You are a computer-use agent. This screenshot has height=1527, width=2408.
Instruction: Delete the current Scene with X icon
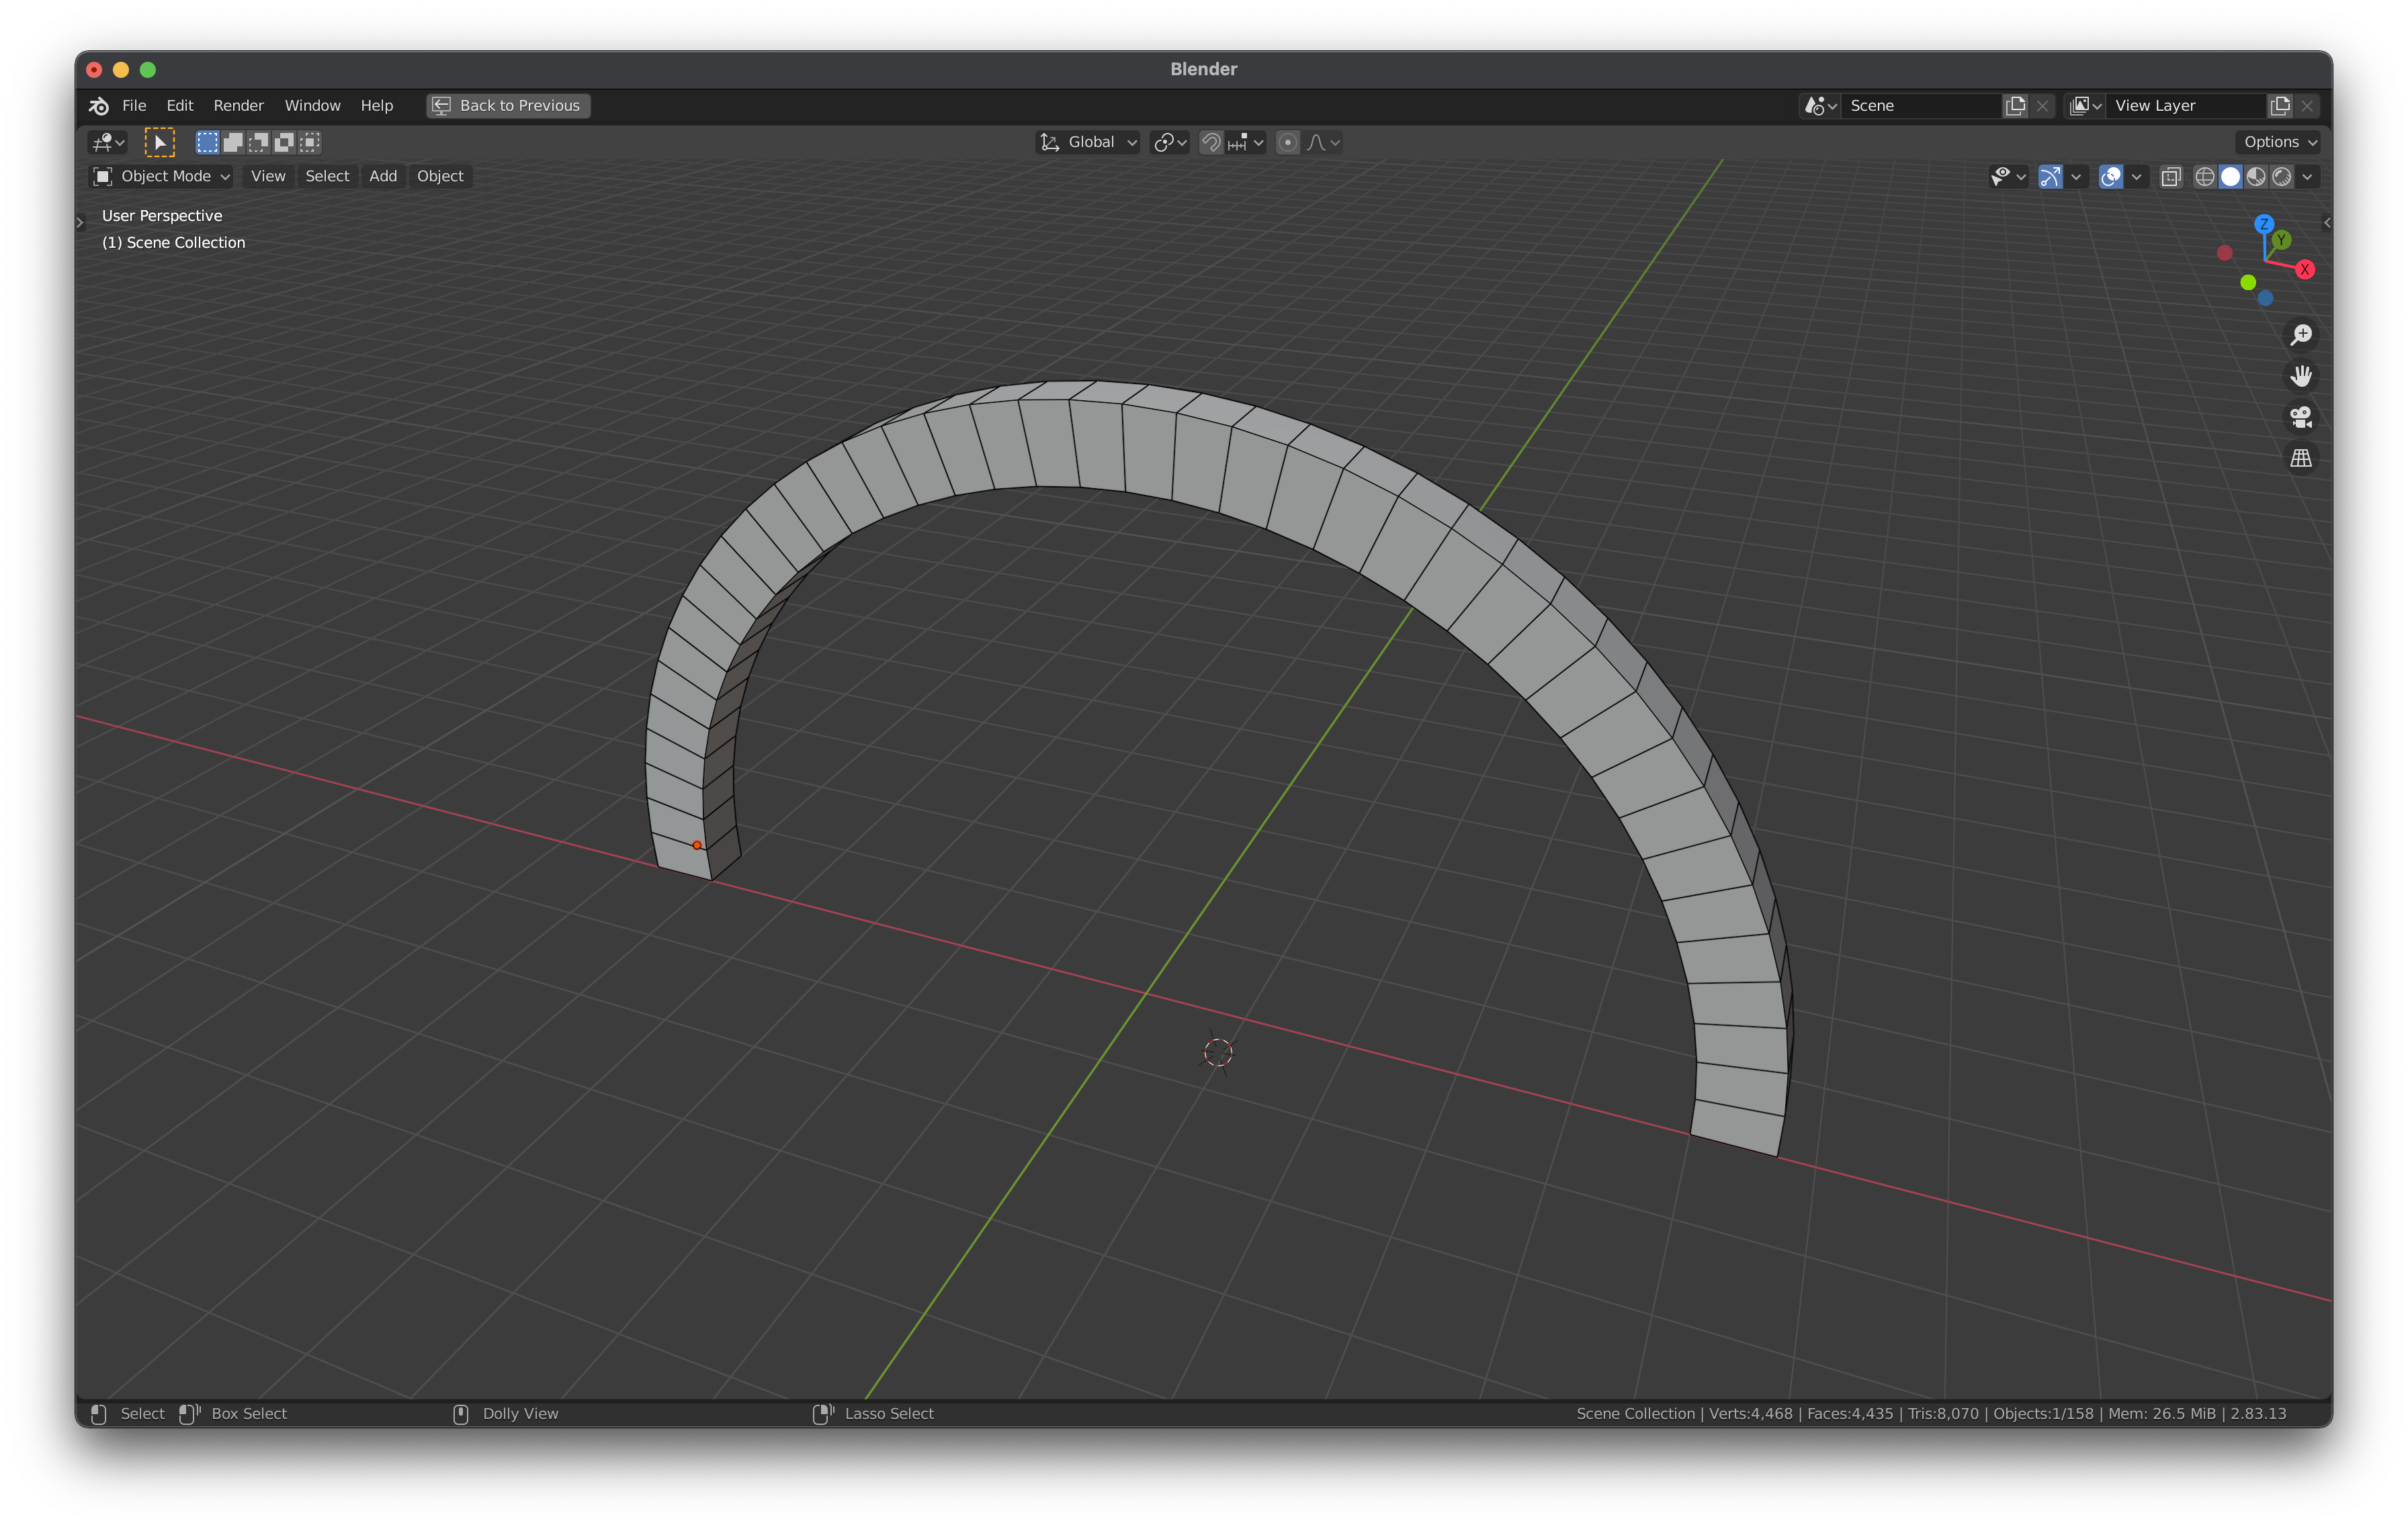click(x=2043, y=106)
